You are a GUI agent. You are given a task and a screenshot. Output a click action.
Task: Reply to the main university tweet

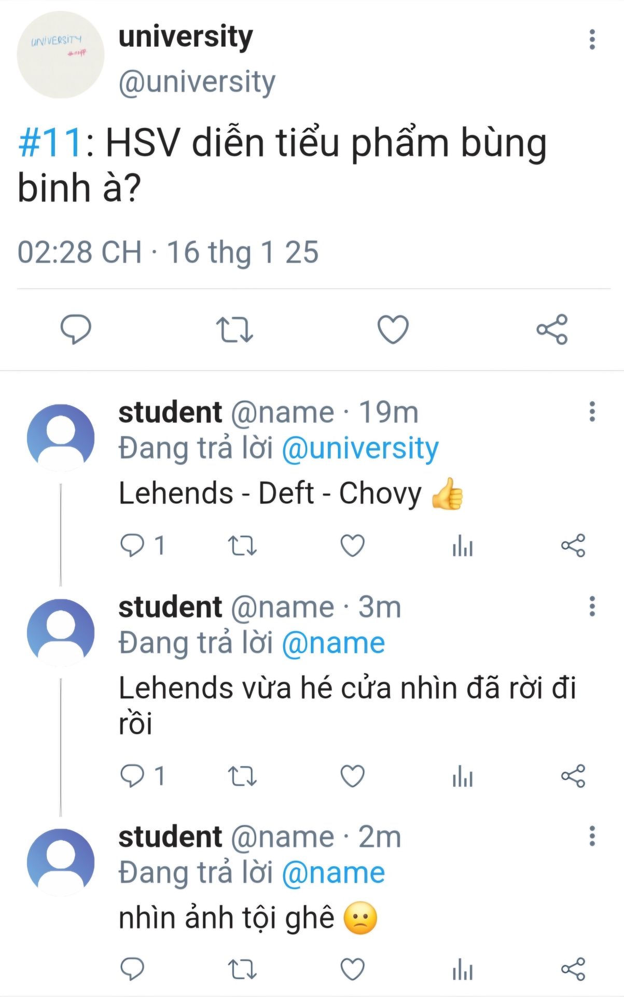click(x=76, y=329)
